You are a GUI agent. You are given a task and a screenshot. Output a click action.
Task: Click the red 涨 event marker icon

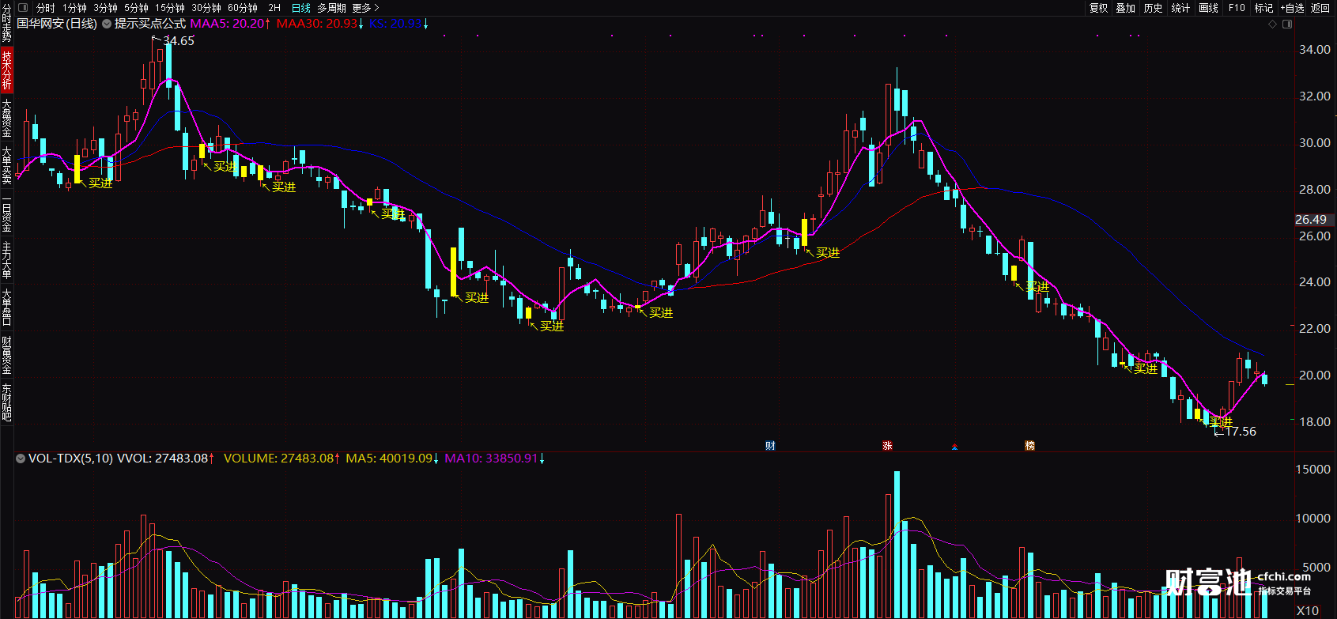(x=887, y=446)
